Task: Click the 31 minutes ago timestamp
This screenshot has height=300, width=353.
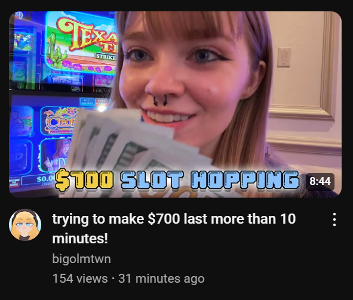Action: [161, 279]
